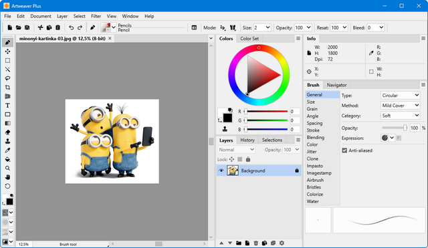Screen dimensions: 428x248
Task: Click the black foreground color swatch in Colors panel
Action: (x=227, y=118)
